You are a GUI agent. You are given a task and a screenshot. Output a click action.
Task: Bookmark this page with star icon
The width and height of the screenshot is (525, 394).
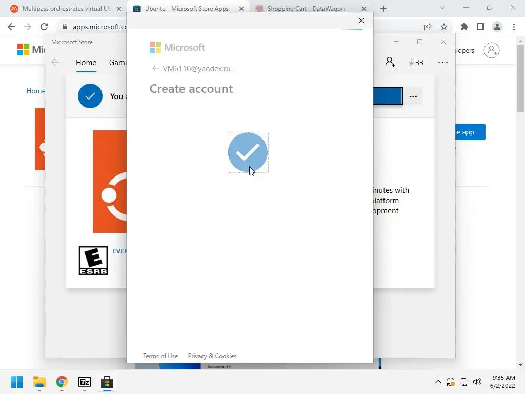pos(444,27)
